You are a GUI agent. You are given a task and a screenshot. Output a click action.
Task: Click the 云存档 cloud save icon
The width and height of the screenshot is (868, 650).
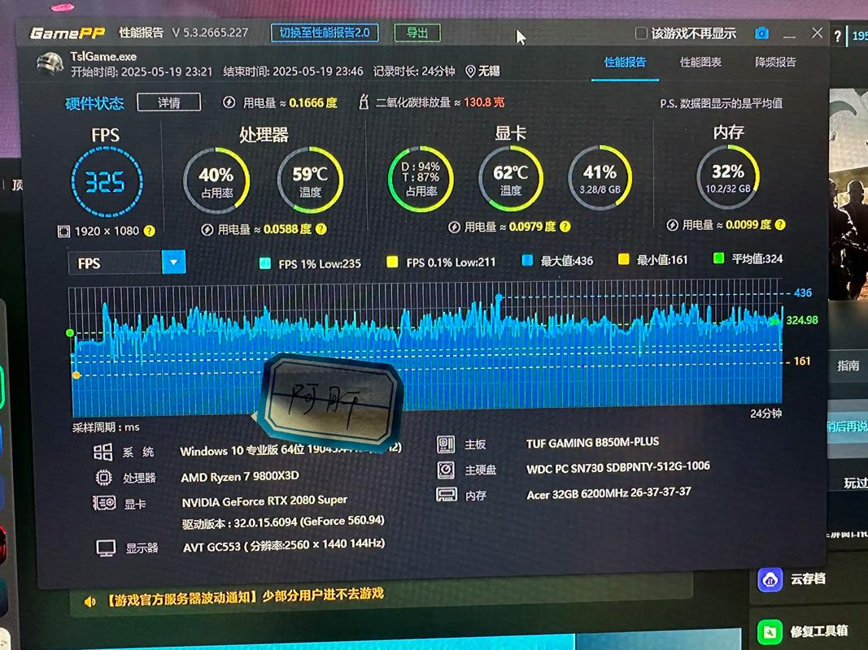coord(770,579)
